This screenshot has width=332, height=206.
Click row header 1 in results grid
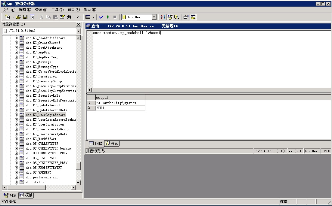click(91, 103)
